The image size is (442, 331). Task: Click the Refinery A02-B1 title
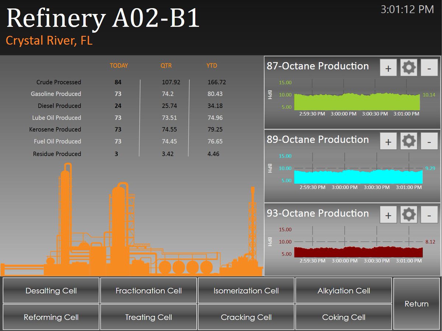pyautogui.click(x=103, y=18)
